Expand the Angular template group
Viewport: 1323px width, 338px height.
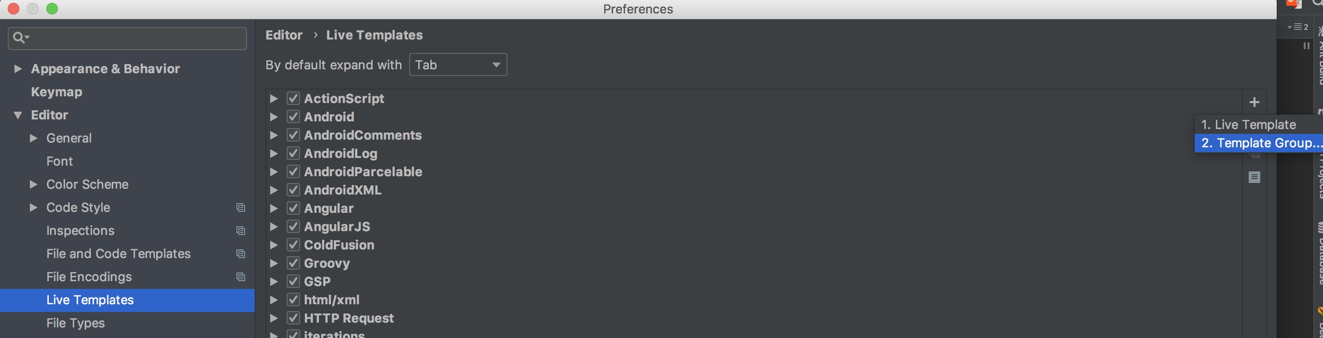coord(274,208)
